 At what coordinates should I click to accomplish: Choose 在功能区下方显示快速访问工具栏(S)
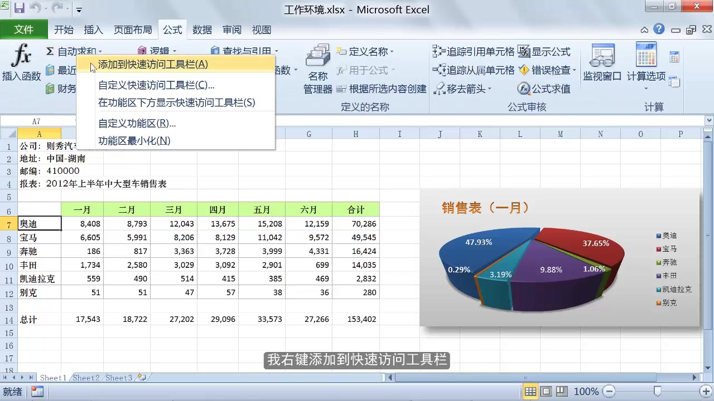tap(175, 102)
